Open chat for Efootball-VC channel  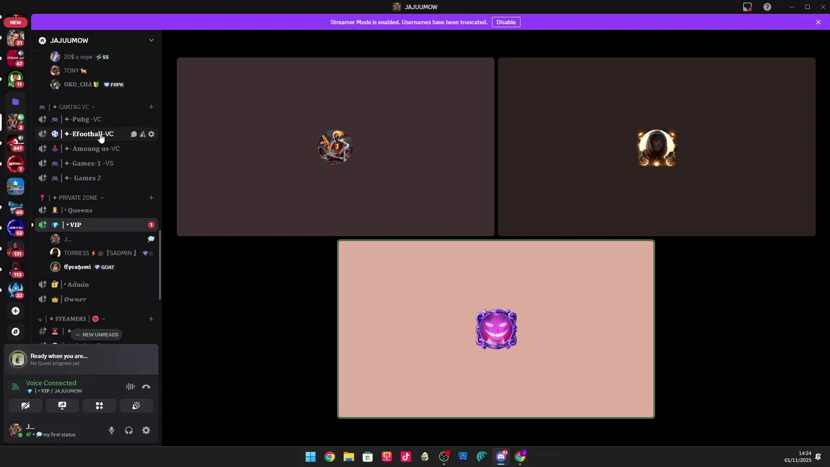pyautogui.click(x=134, y=134)
